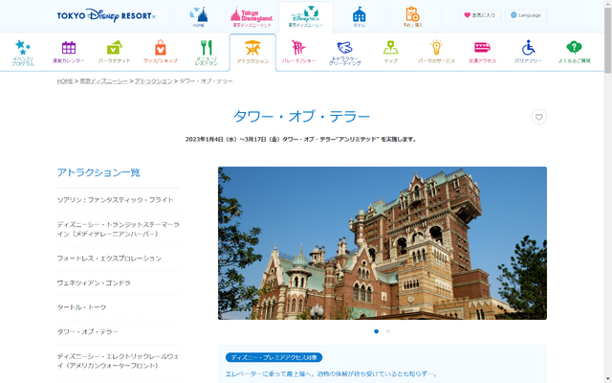
Task: Open the Tokyo Disneyland park tab
Action: point(251,17)
